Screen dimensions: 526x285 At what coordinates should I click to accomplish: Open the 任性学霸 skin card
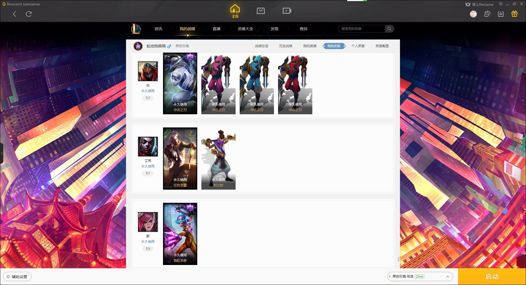coord(180,159)
